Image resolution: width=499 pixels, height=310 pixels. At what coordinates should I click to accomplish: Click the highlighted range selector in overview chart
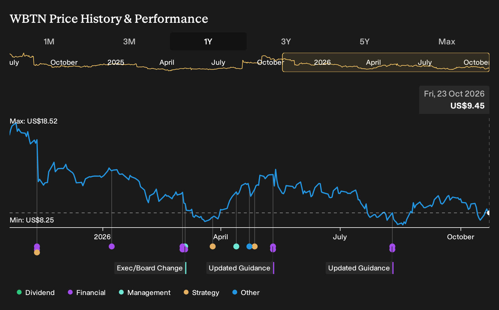click(x=386, y=62)
